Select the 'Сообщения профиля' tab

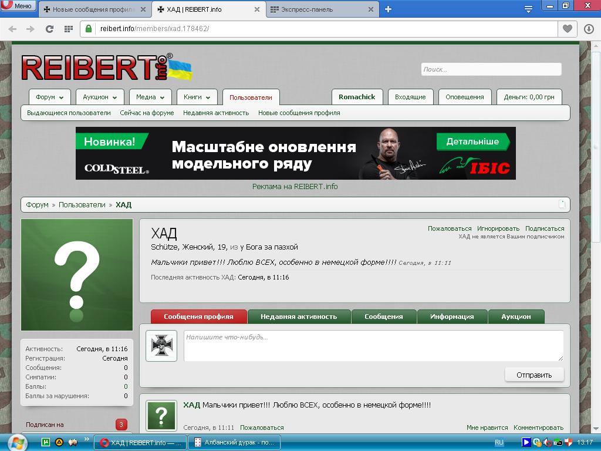(x=198, y=317)
